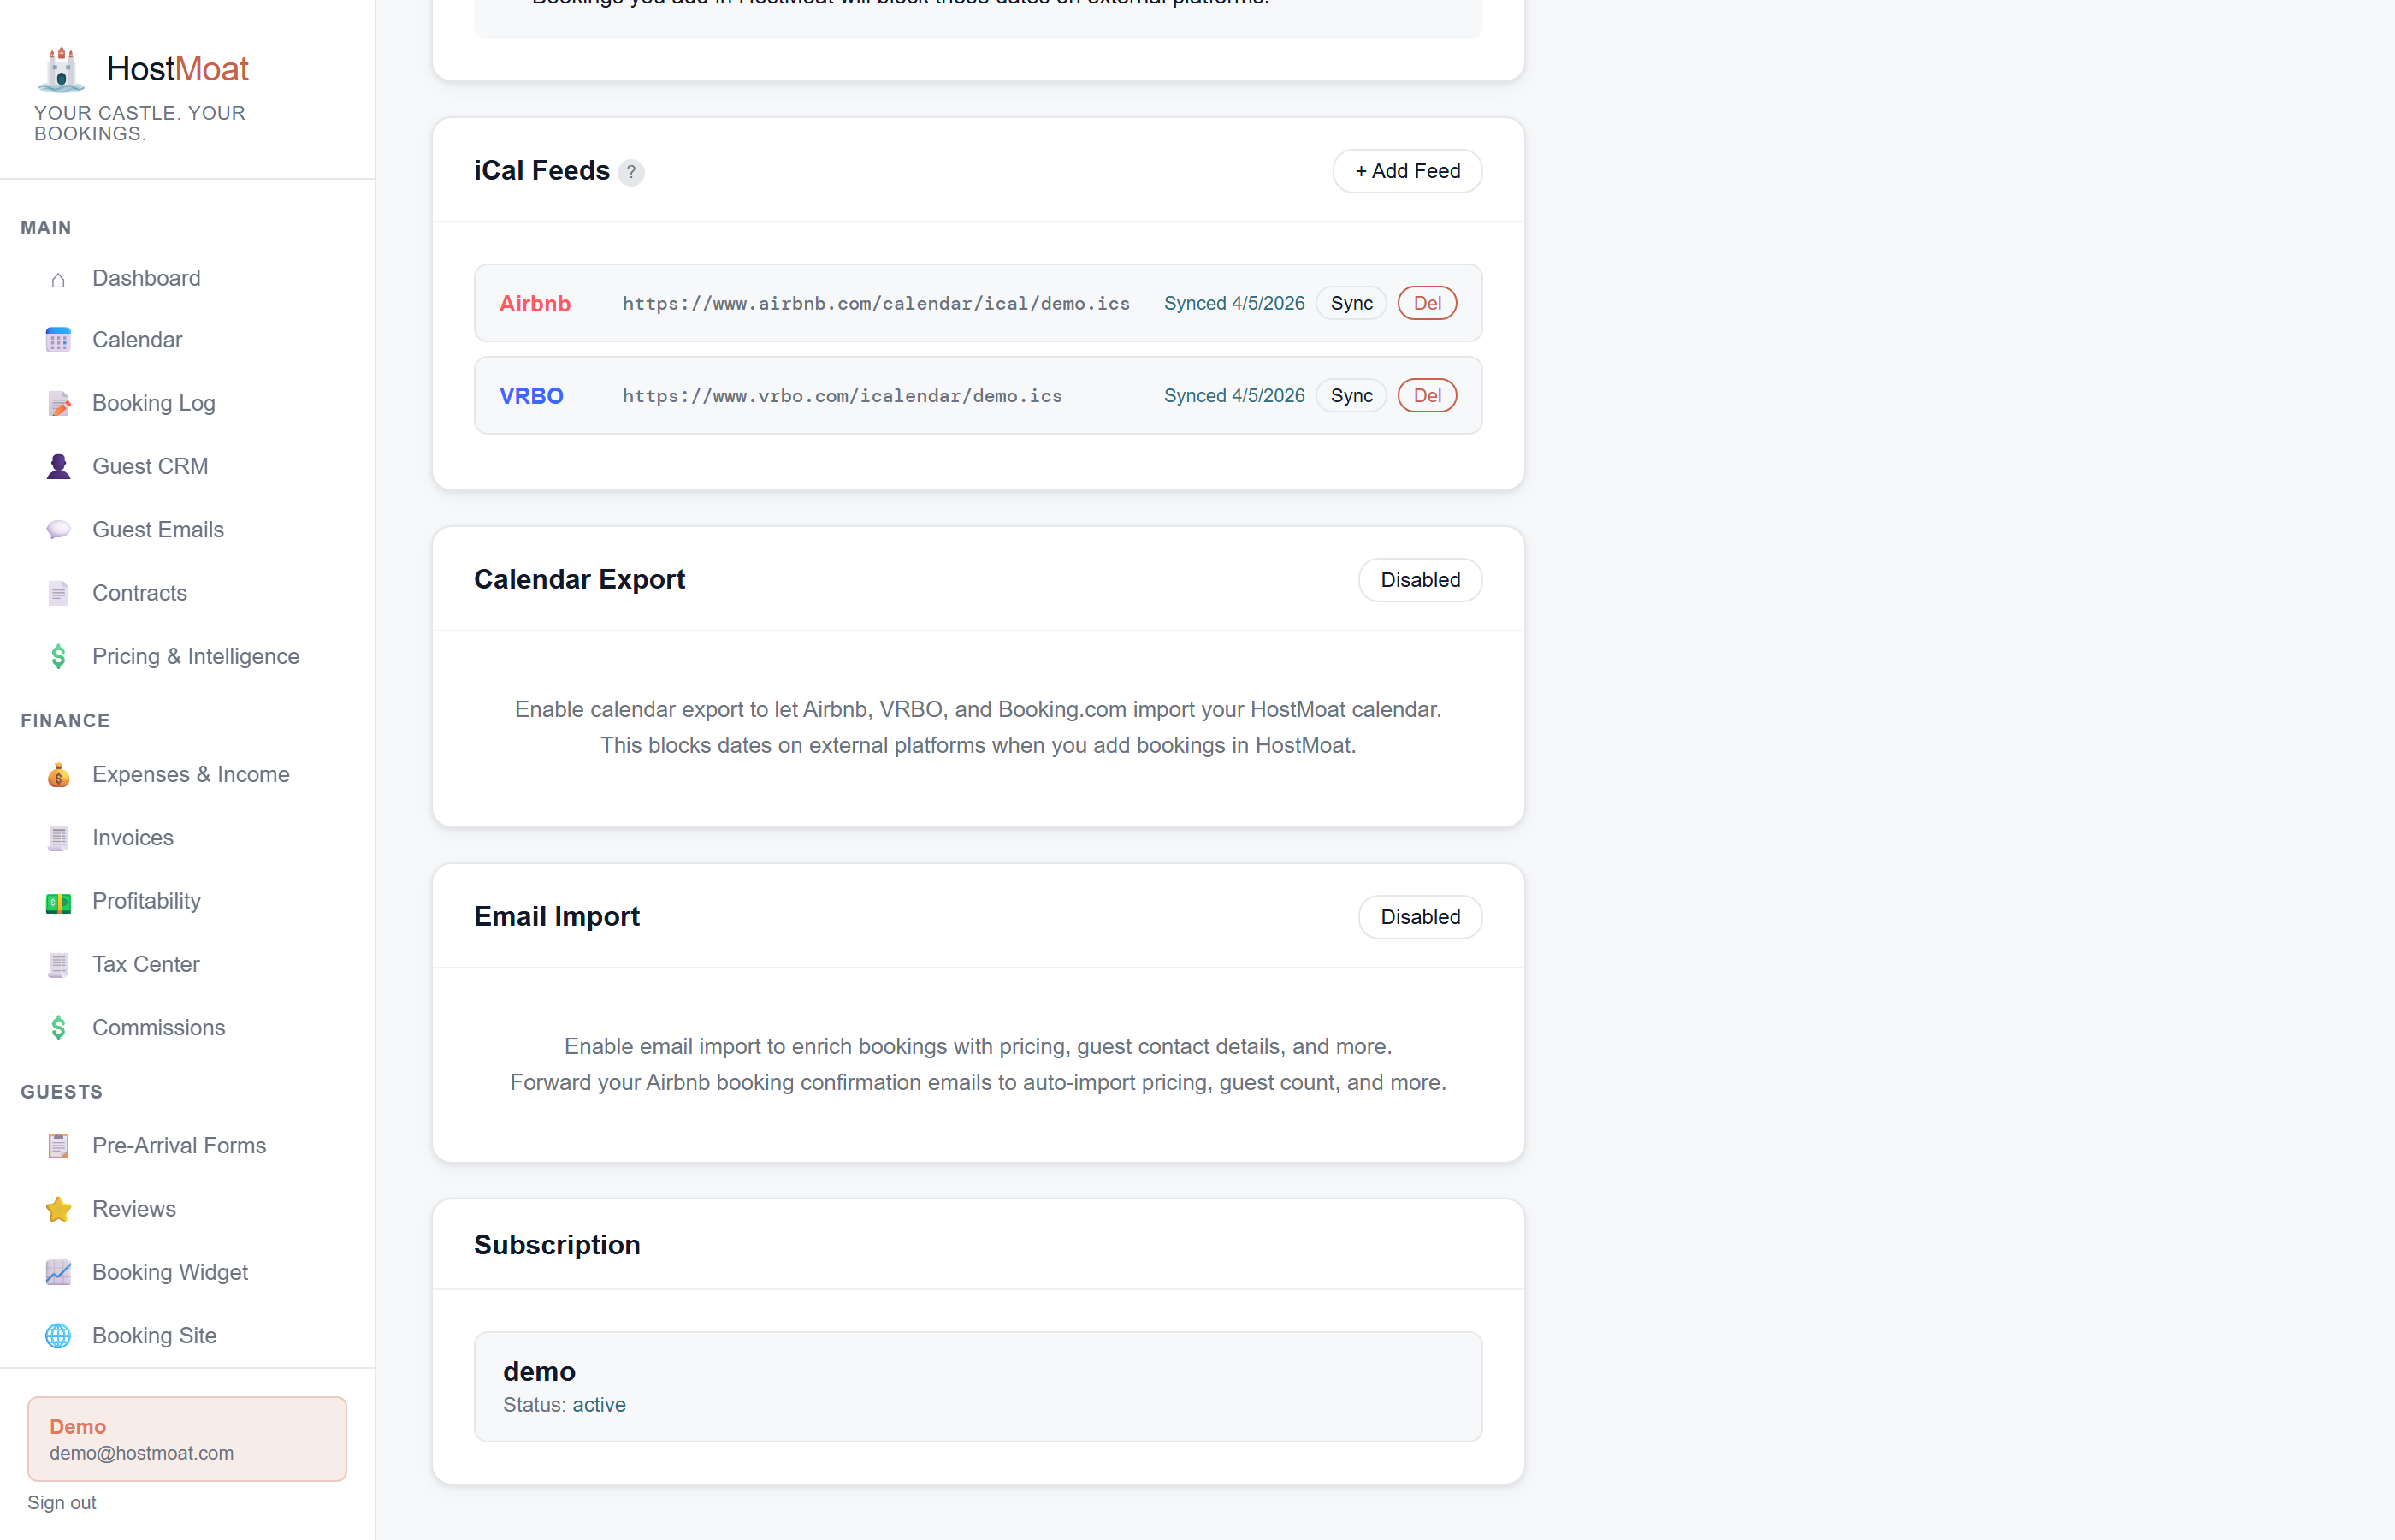Image resolution: width=2395 pixels, height=1540 pixels.
Task: Click the Sign out link
Action: tap(62, 1503)
